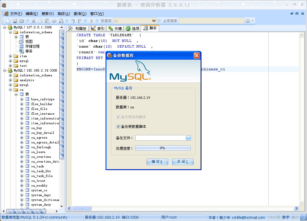Click the Redo arrow toolbar icon

[80, 21]
